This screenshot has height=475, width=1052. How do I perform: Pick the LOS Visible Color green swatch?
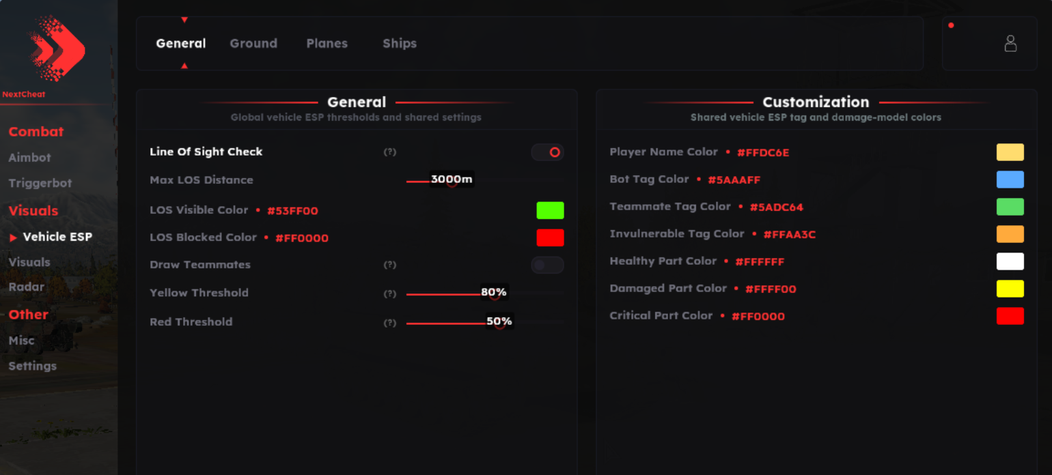pos(550,210)
